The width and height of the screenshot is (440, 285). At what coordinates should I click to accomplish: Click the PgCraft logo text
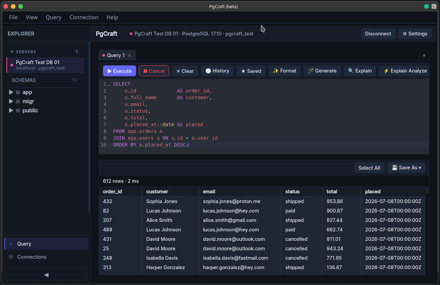(106, 34)
